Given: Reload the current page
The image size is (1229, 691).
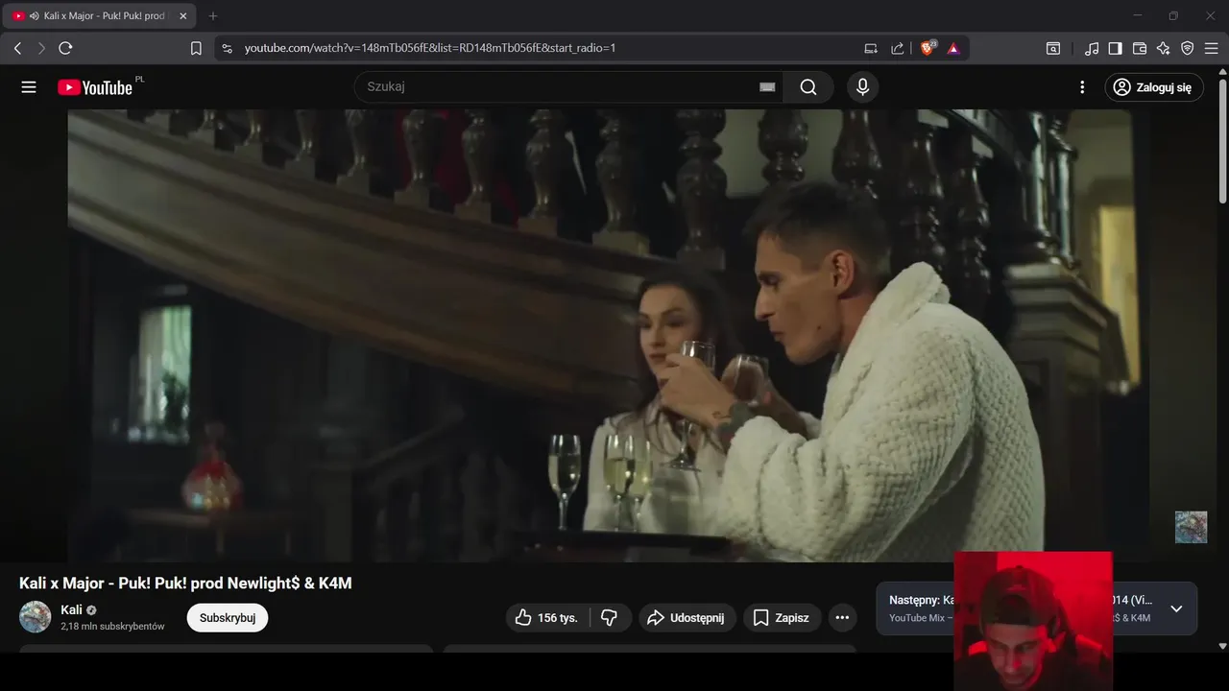Looking at the screenshot, I should 65,48.
